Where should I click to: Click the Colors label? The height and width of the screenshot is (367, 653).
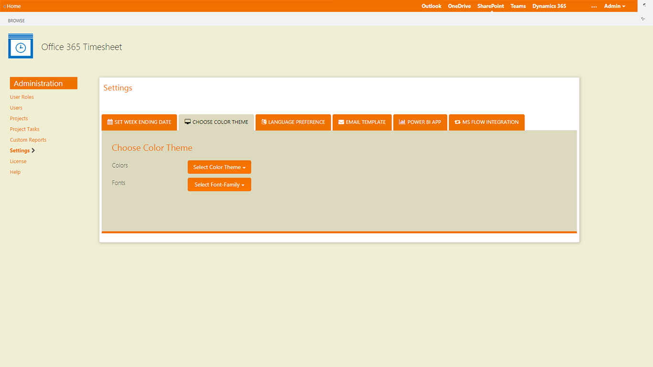[120, 165]
